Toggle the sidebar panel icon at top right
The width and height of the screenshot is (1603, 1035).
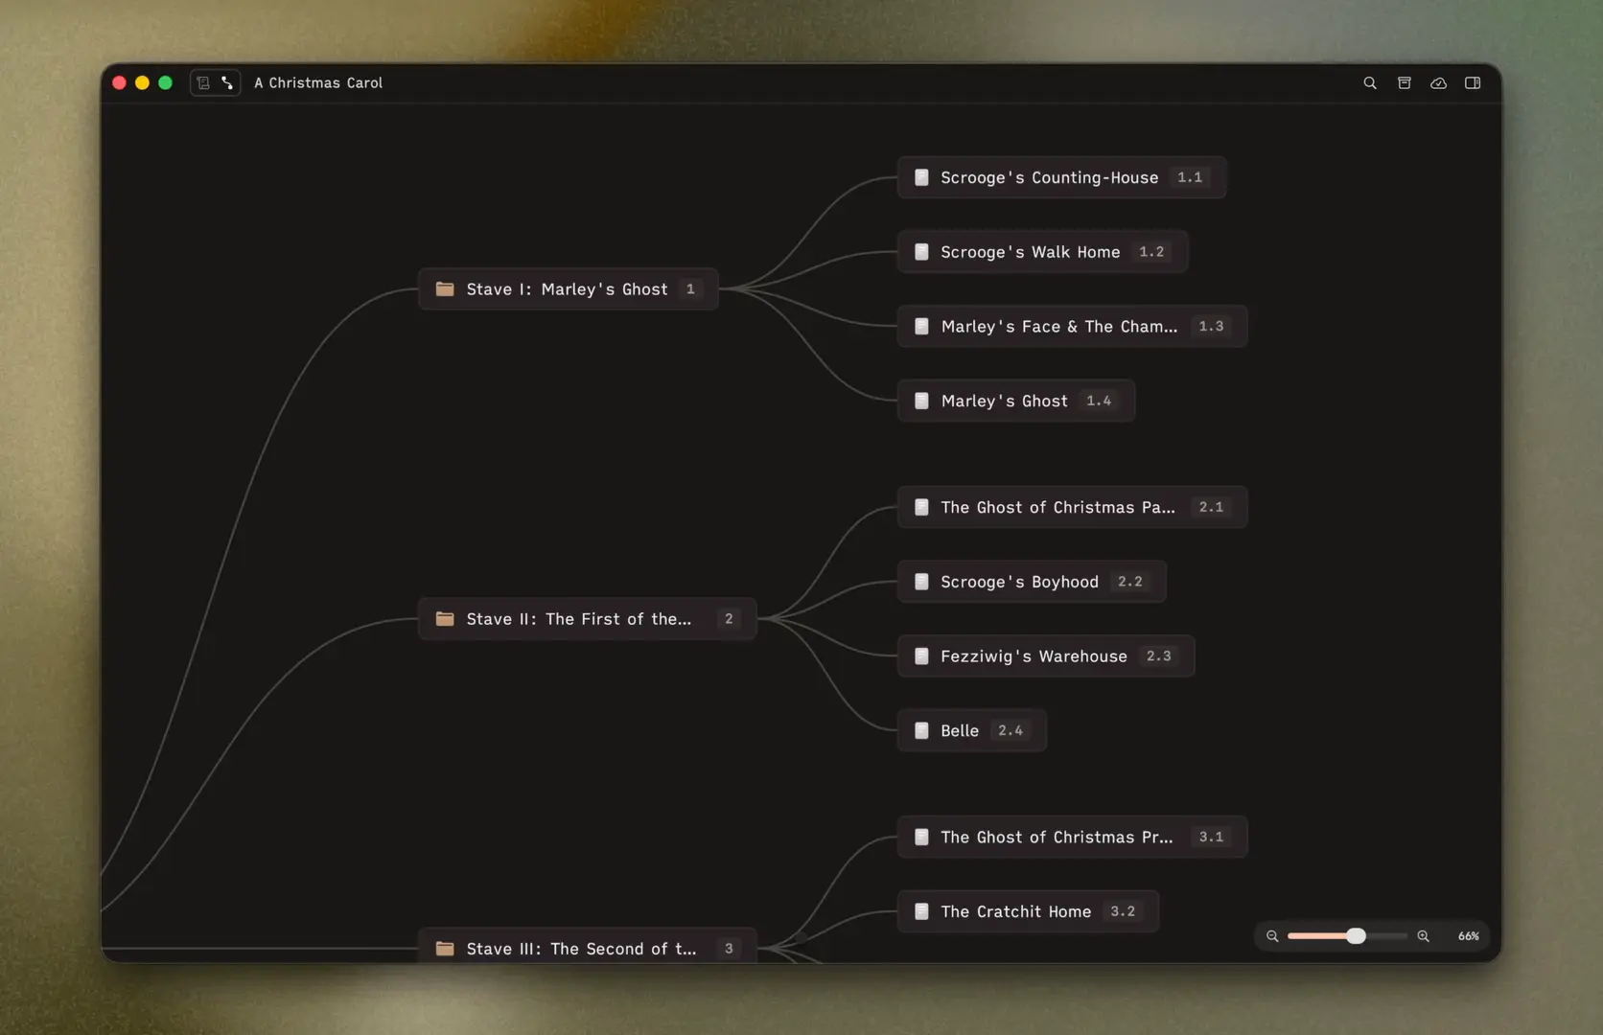tap(1472, 82)
